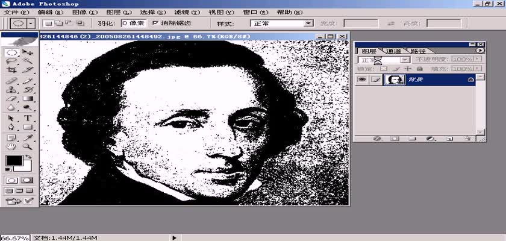Select the Elliptical Marquee tool
Screen dimensions: 506x241
pos(11,52)
